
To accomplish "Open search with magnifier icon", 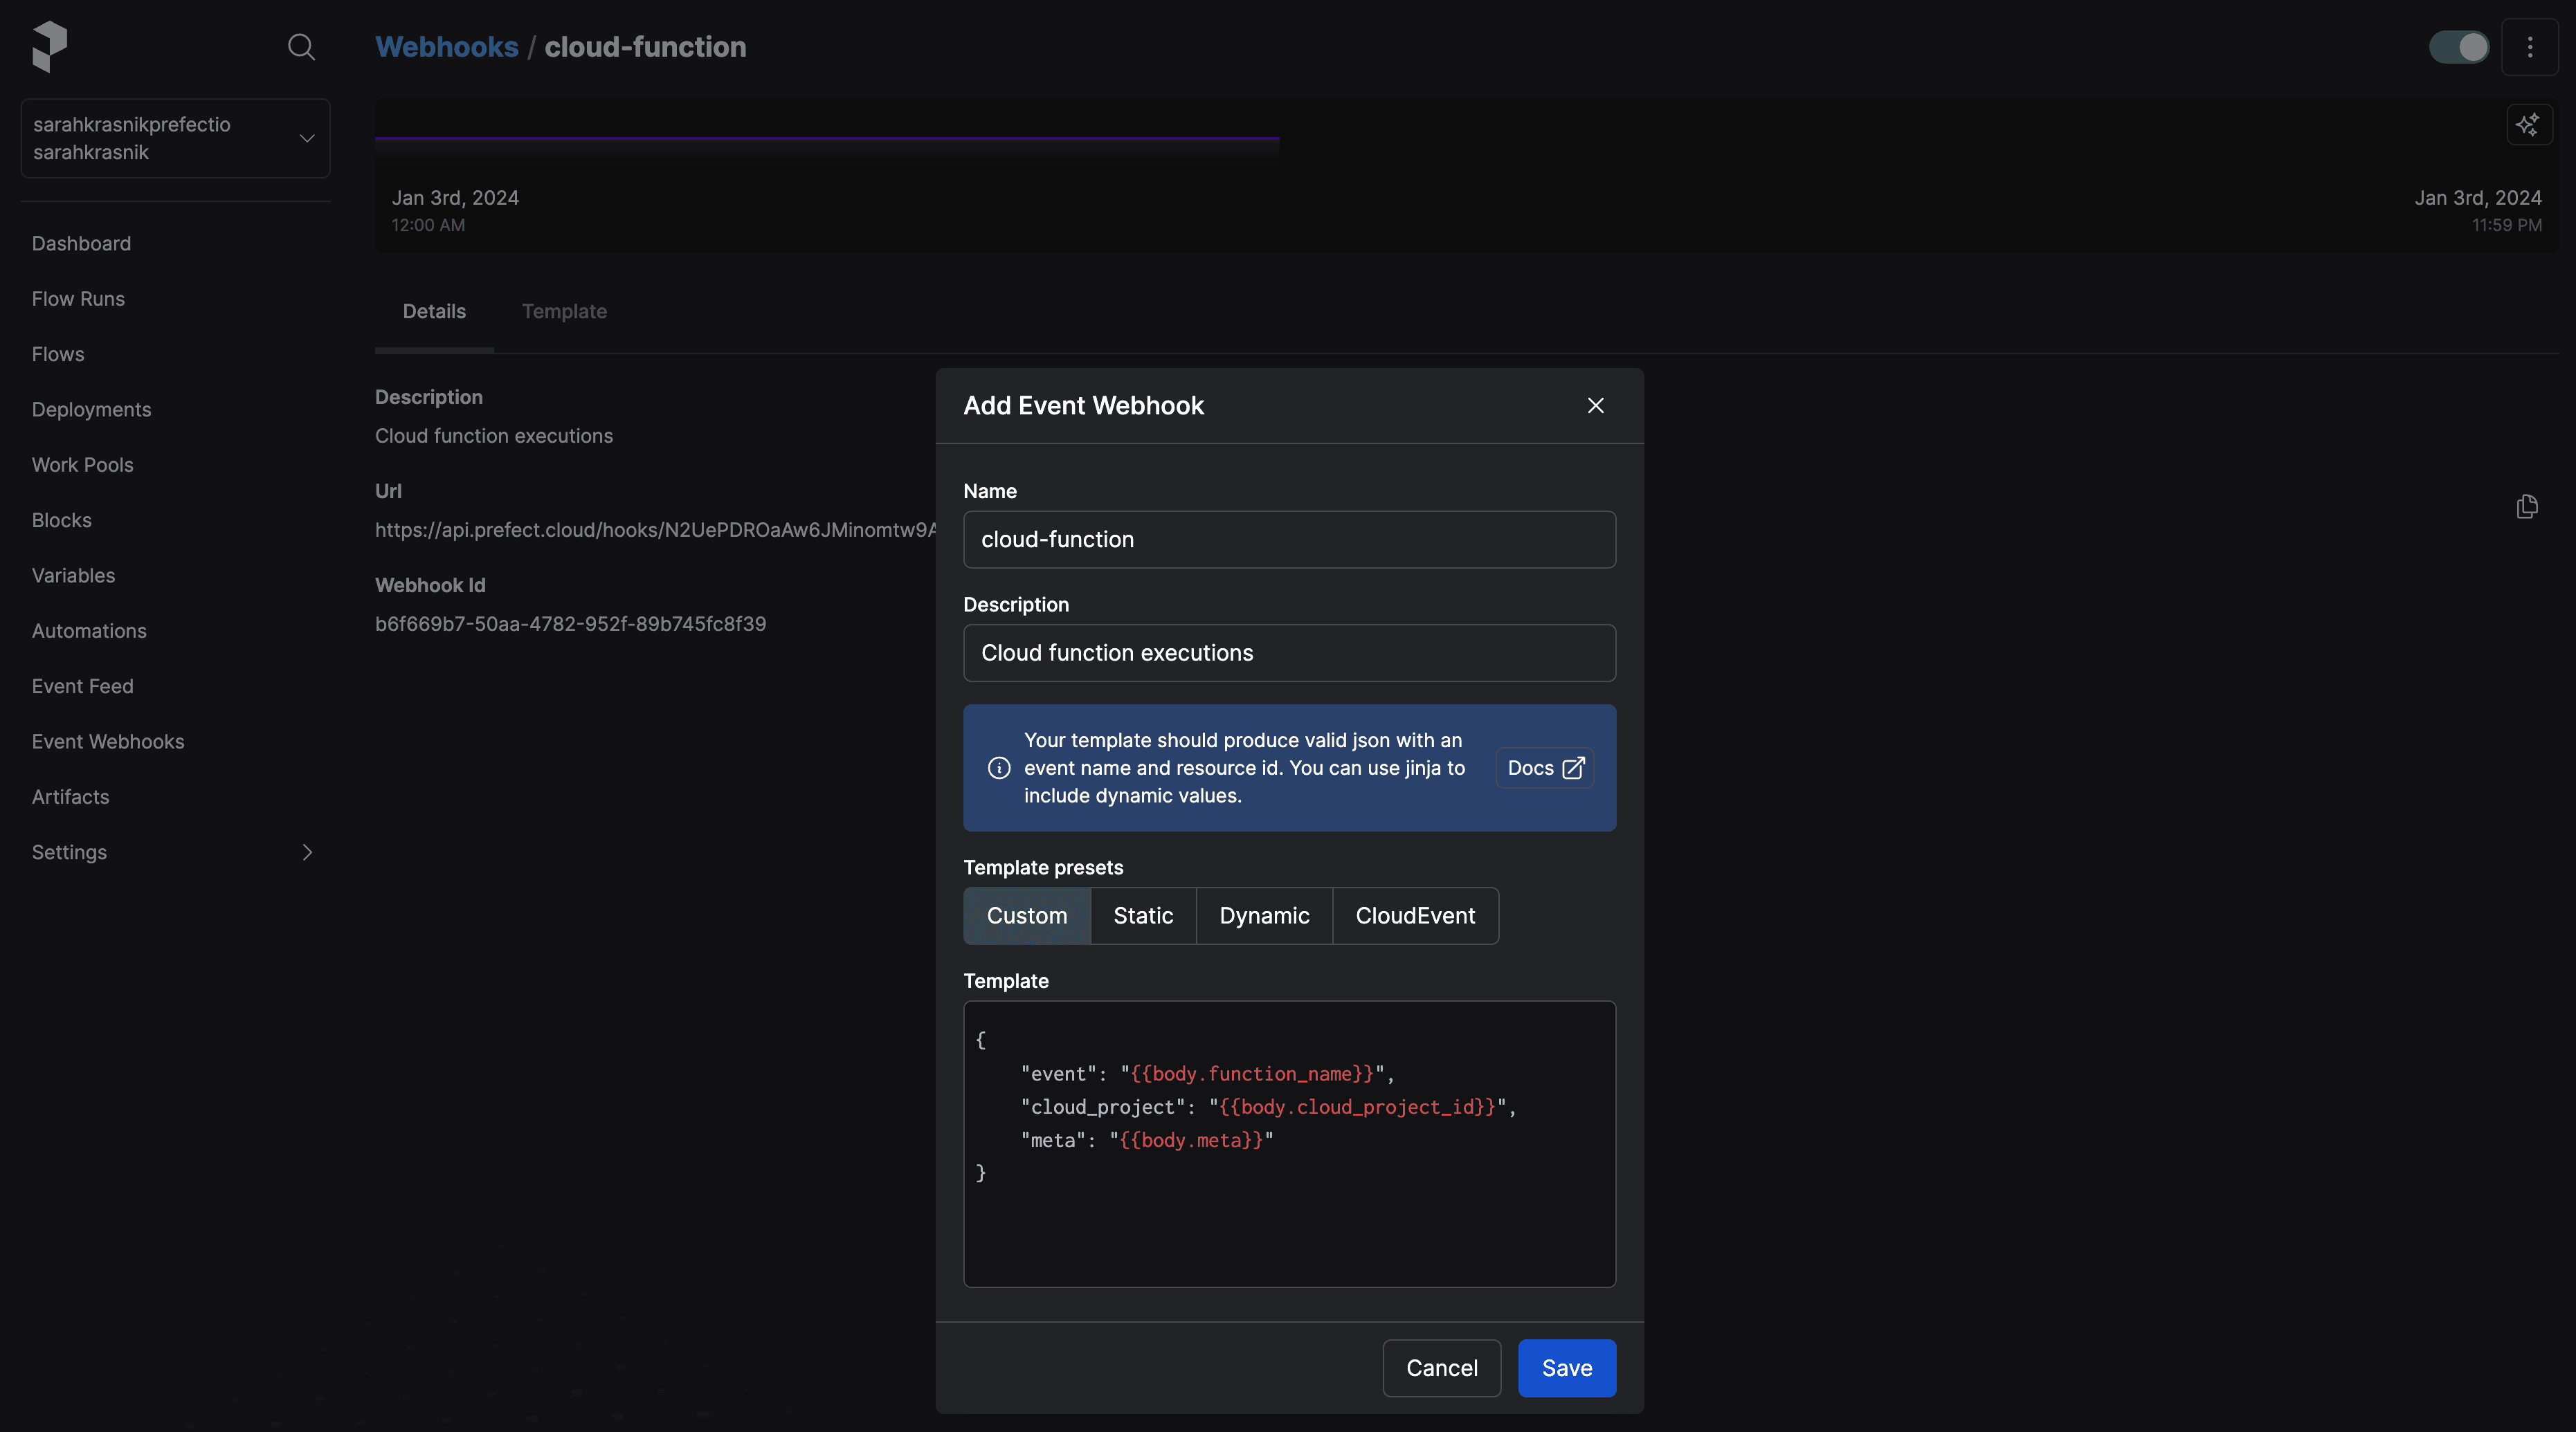I will coord(301,47).
